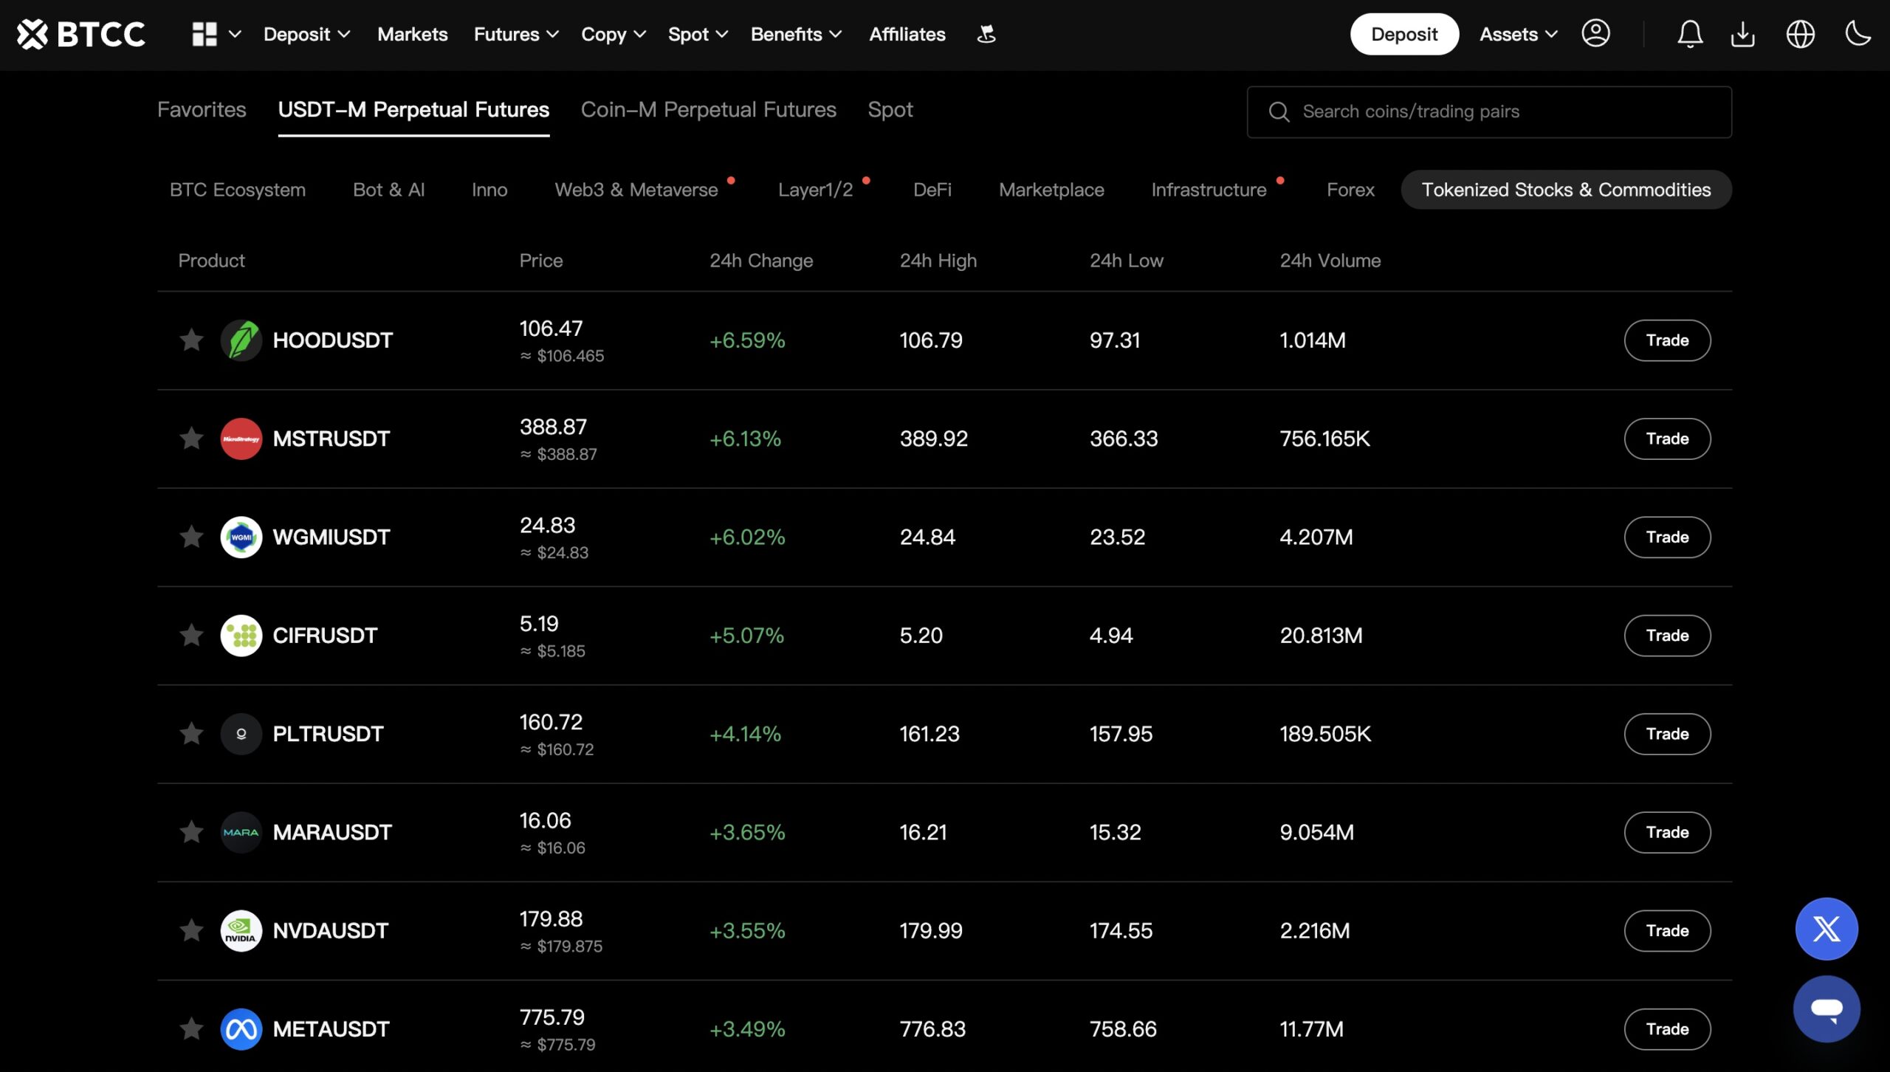This screenshot has width=1890, height=1072.
Task: Click Trade for WGMIUSDT
Action: [x=1667, y=537]
